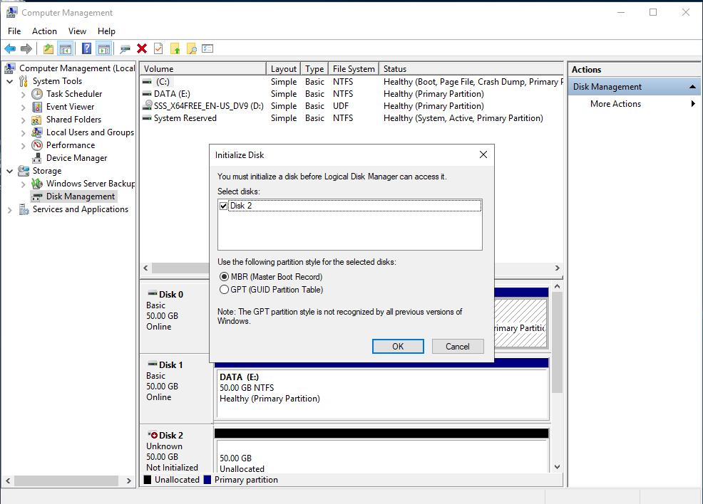
Task: Sort by Status column header
Action: click(x=471, y=69)
